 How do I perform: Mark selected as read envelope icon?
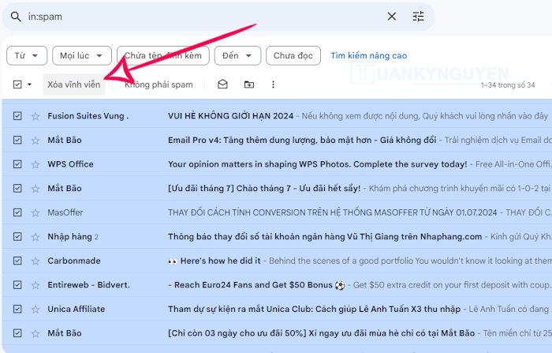pyautogui.click(x=222, y=84)
